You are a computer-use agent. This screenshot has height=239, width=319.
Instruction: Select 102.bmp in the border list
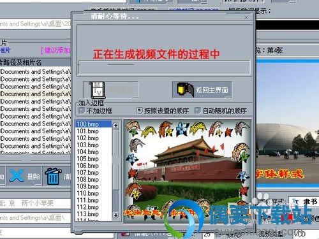pyautogui.click(x=94, y=138)
